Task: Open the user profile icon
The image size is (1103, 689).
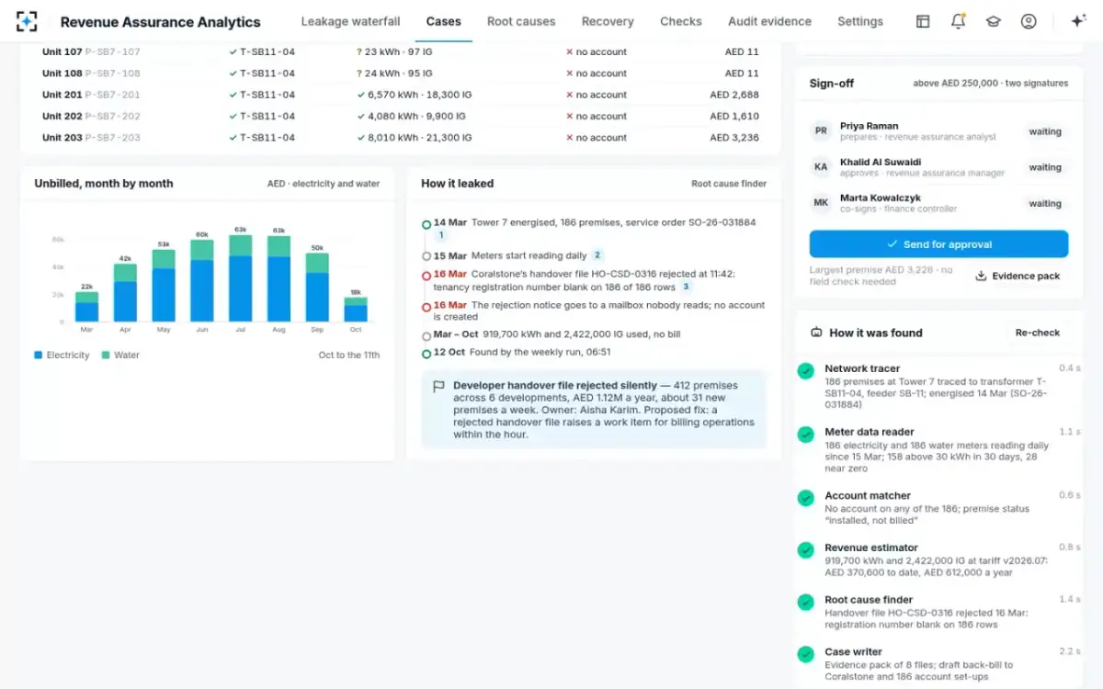Action: point(1029,21)
